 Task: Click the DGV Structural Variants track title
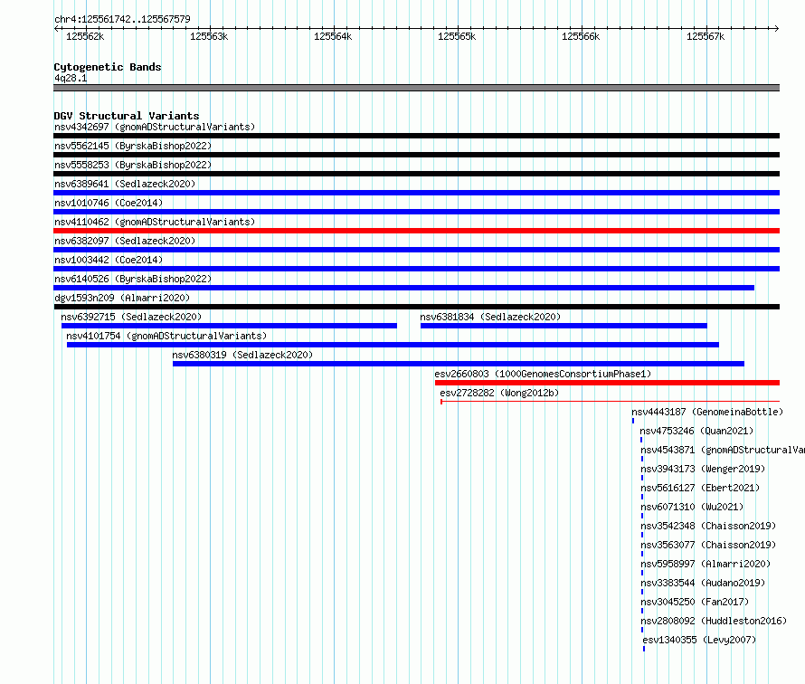pos(127,116)
